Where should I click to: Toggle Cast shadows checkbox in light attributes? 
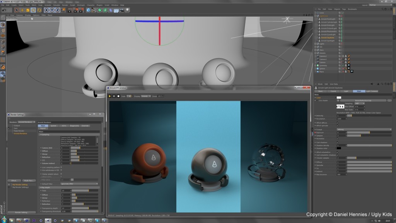337,142
